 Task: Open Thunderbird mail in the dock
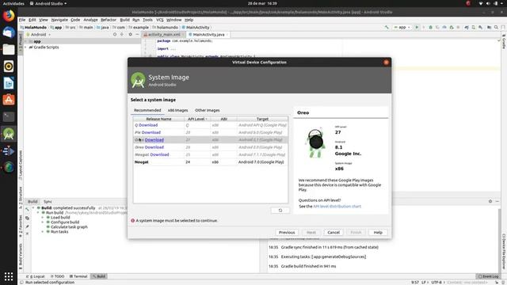click(9, 32)
